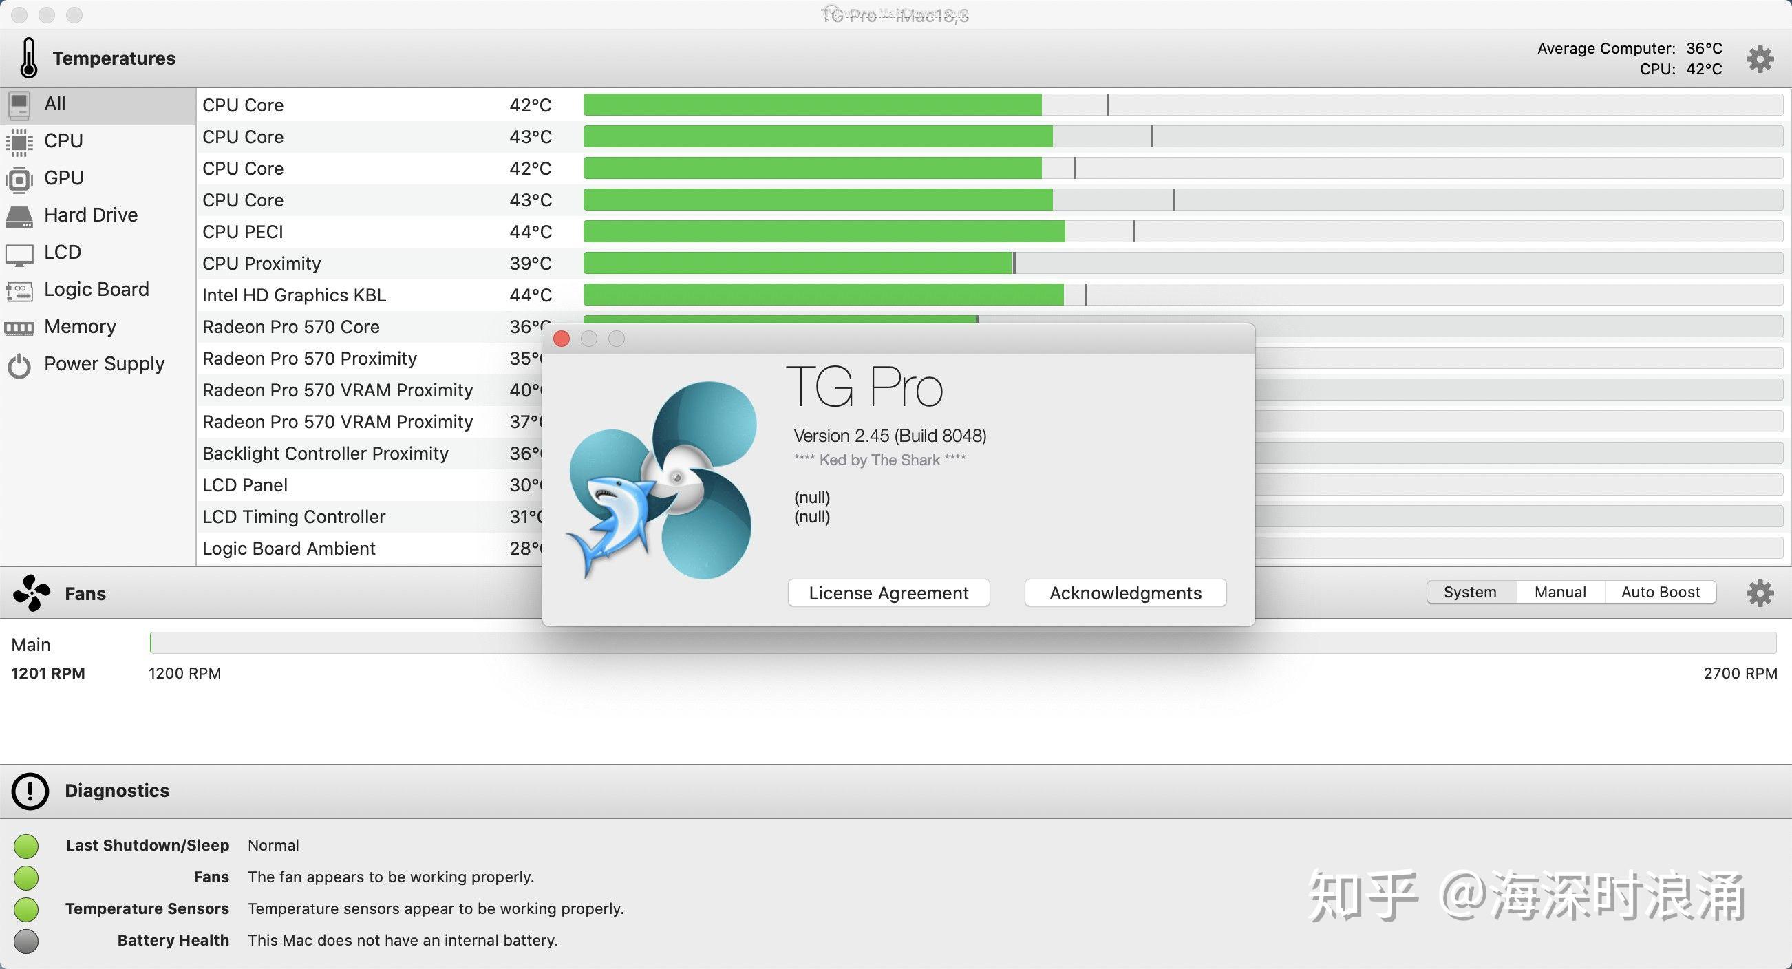This screenshot has width=1792, height=969.
Task: Select Memory module sidebar icon
Action: 19,328
